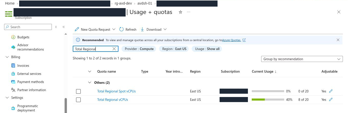This screenshot has width=348, height=113.
Task: Open Programmatic deployment in sidebar
Action: pyautogui.click(x=28, y=108)
